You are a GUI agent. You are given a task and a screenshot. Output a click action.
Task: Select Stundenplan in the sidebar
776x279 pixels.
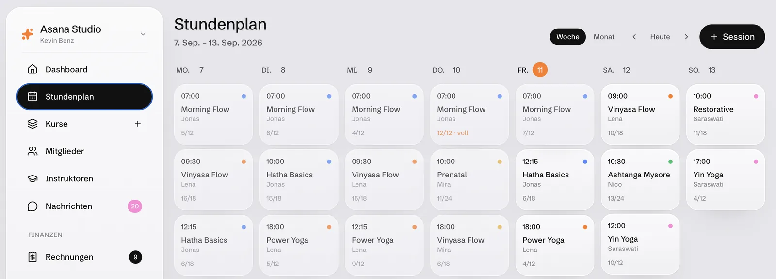pos(84,97)
